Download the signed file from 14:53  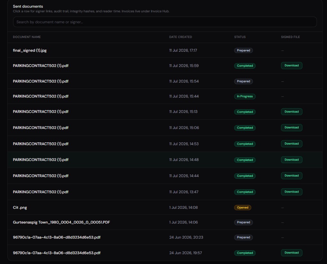[x=291, y=144]
